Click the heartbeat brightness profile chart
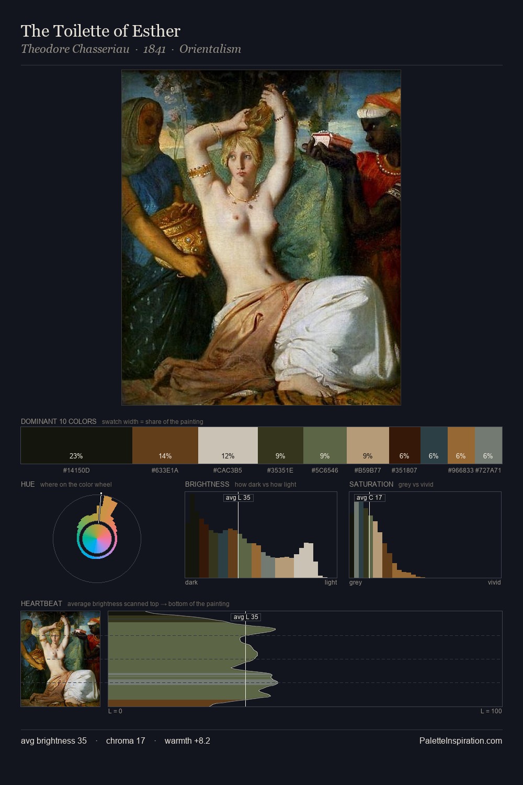 coord(305,659)
